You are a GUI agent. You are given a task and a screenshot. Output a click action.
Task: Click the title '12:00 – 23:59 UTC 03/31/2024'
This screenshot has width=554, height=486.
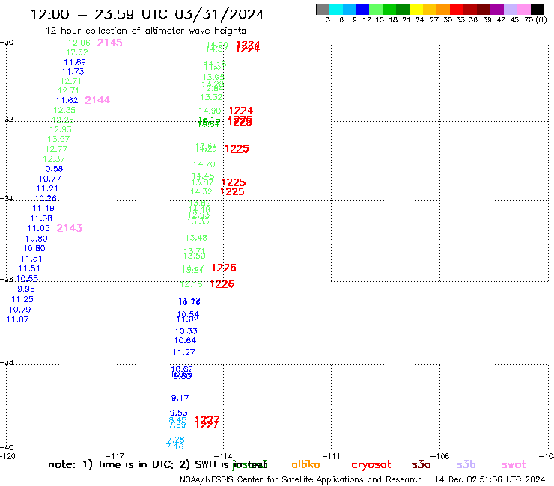pos(147,15)
